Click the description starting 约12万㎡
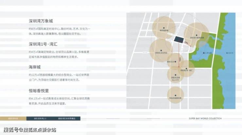 (59, 77)
